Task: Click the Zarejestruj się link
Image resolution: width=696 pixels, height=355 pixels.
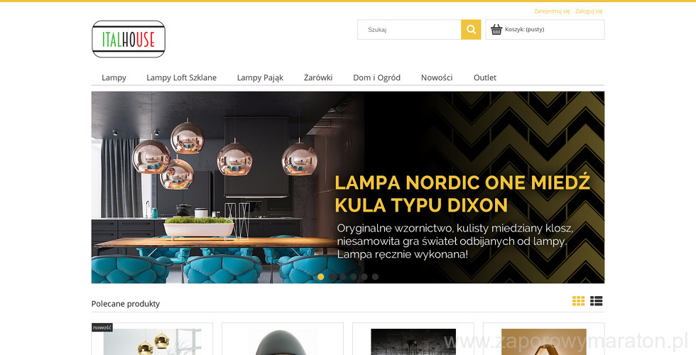Action: point(552,11)
